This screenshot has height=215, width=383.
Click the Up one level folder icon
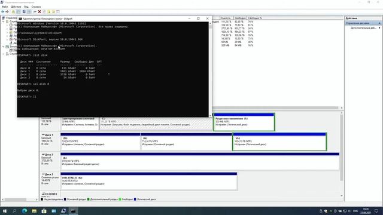(13, 12)
